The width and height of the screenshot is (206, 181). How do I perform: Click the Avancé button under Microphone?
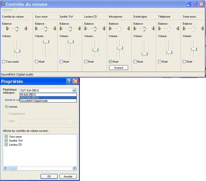point(118,68)
